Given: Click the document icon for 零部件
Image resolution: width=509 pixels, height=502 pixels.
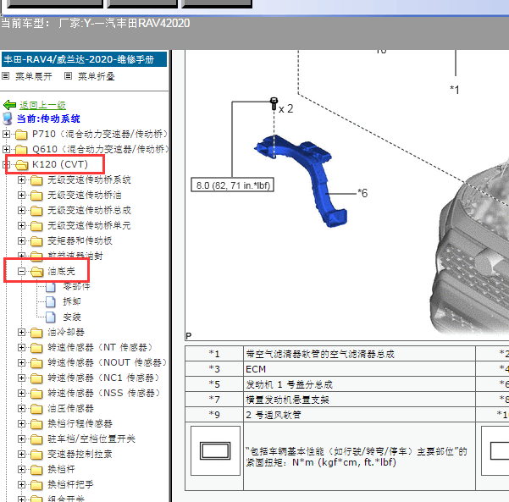Looking at the screenshot, I should coord(50,287).
